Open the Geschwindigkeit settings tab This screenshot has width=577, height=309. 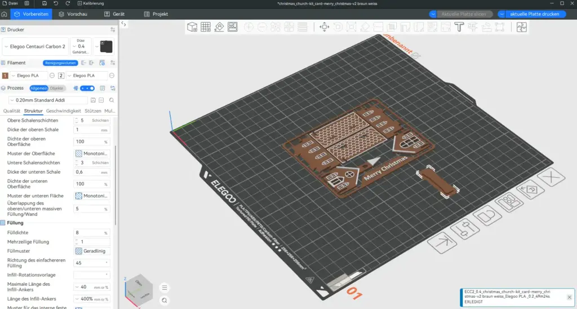click(x=63, y=111)
